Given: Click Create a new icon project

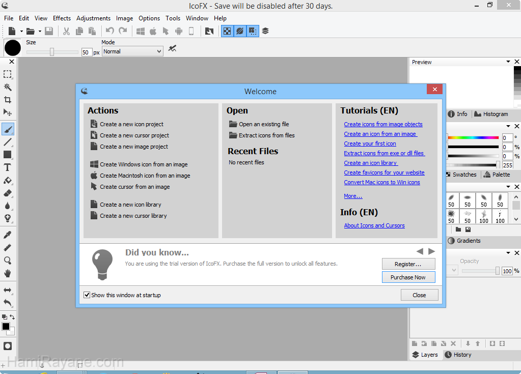Looking at the screenshot, I should pyautogui.click(x=131, y=124).
